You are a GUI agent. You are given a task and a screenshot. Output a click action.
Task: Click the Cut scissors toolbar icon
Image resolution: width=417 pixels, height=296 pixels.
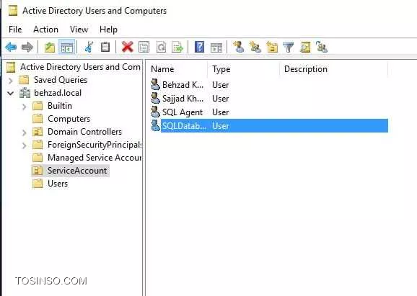click(89, 48)
